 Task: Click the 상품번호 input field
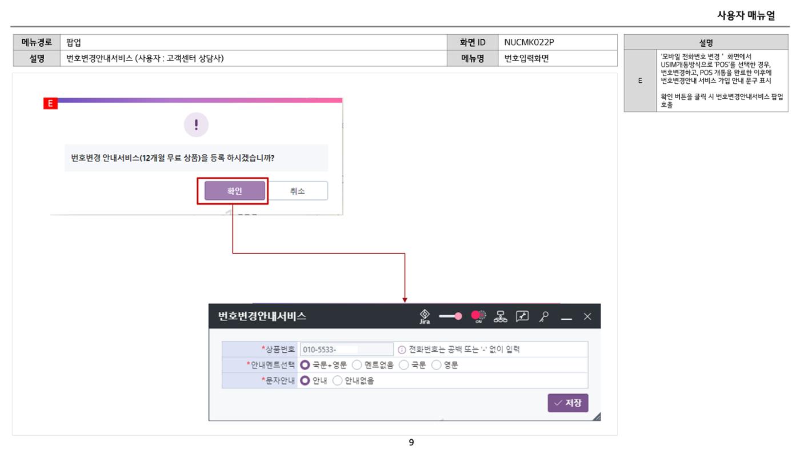coord(346,349)
